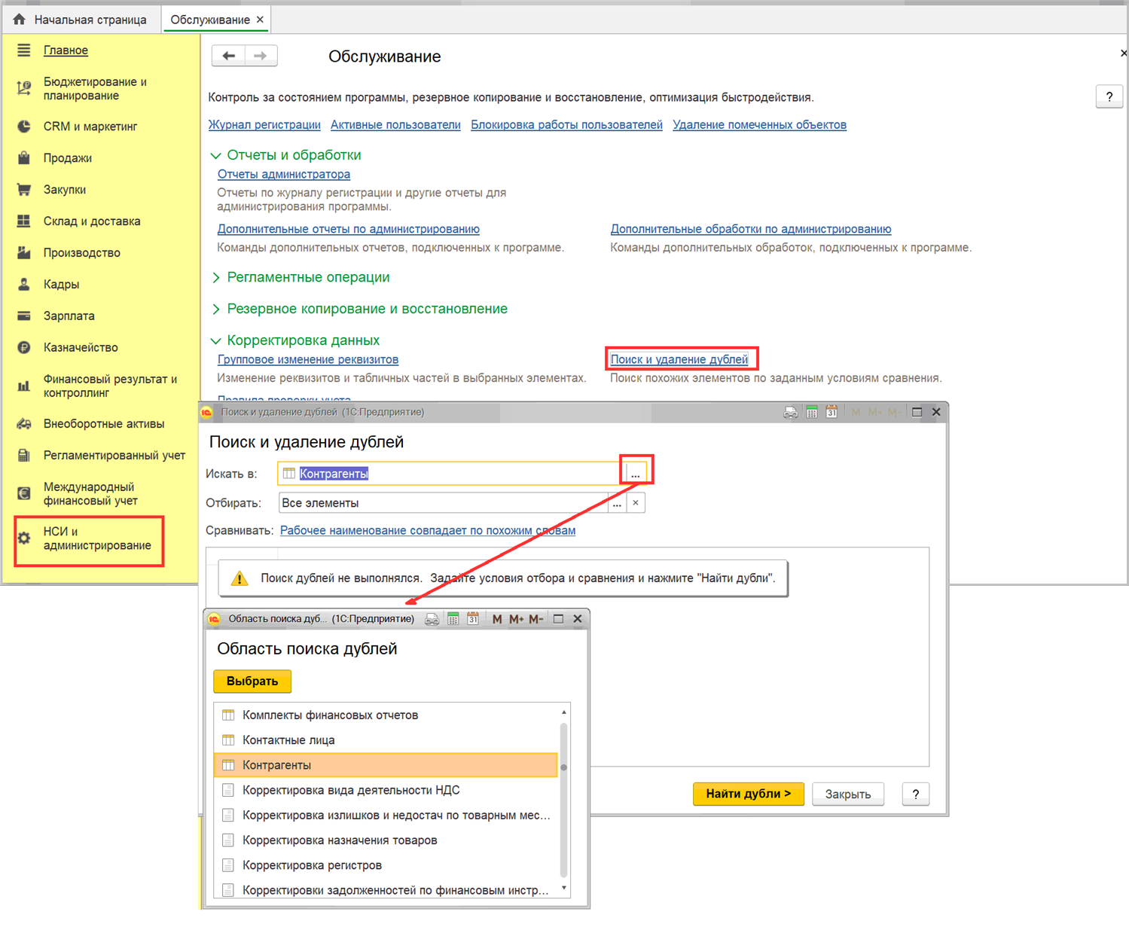This screenshot has width=1129, height=927.
Task: Open Отчеты администратора link
Action: (x=284, y=174)
